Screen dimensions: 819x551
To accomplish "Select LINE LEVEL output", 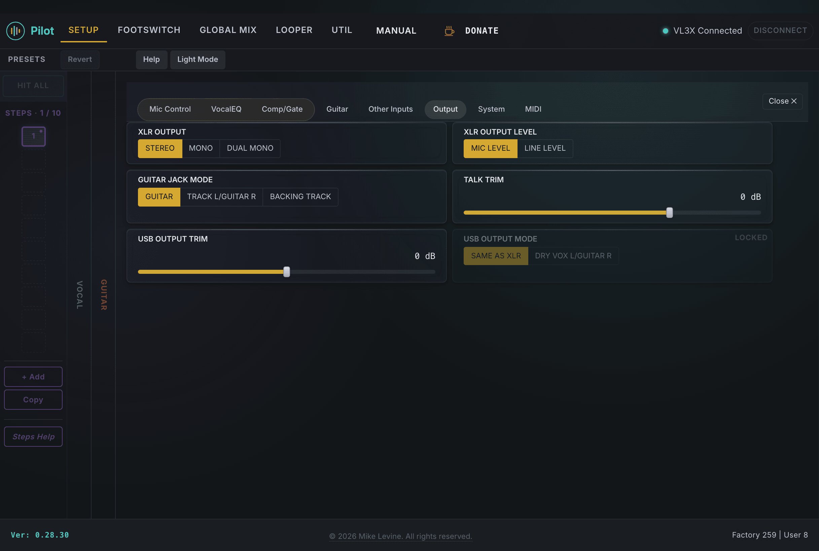I will (545, 148).
